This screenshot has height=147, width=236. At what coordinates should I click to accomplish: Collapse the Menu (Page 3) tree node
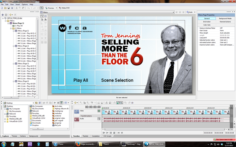click(13, 63)
